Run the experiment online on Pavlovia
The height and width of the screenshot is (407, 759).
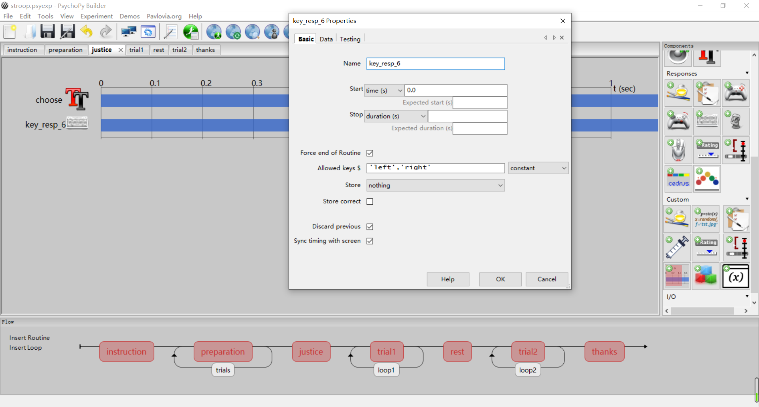[214, 32]
